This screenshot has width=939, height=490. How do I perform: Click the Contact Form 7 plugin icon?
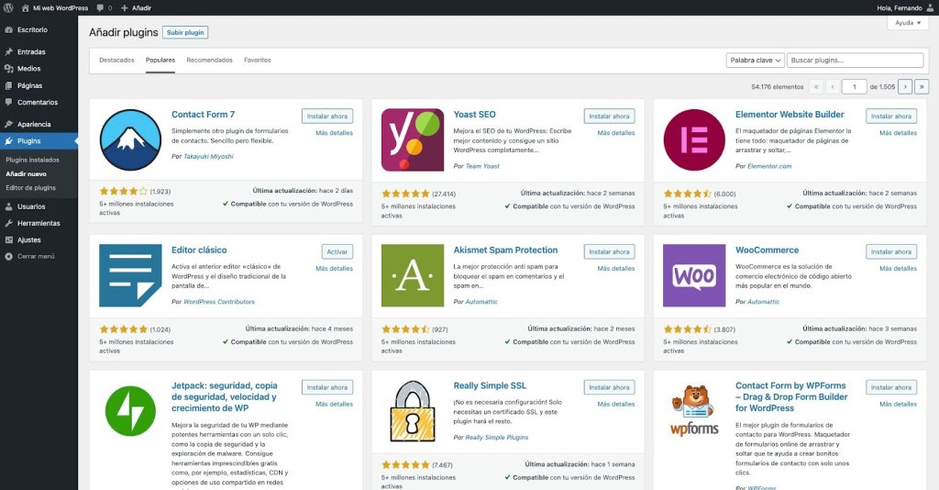pyautogui.click(x=130, y=139)
